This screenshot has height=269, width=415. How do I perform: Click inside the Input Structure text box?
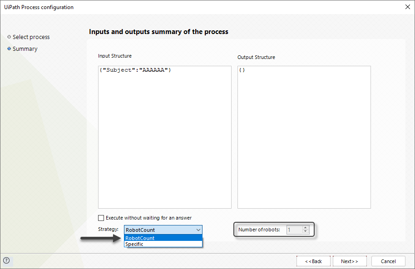click(165, 137)
